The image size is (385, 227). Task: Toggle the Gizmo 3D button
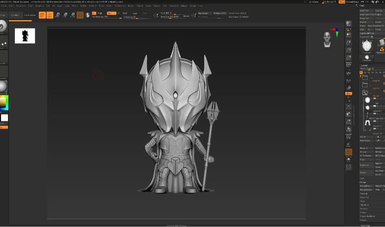click(80, 15)
